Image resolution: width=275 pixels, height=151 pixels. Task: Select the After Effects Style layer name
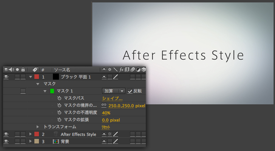point(79,134)
